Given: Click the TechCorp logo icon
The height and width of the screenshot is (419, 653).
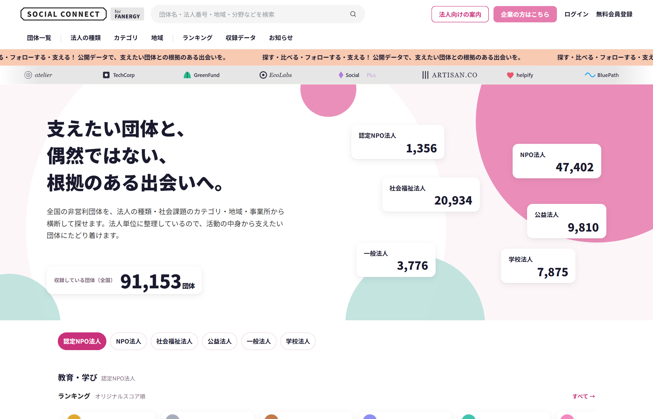Looking at the screenshot, I should point(106,75).
